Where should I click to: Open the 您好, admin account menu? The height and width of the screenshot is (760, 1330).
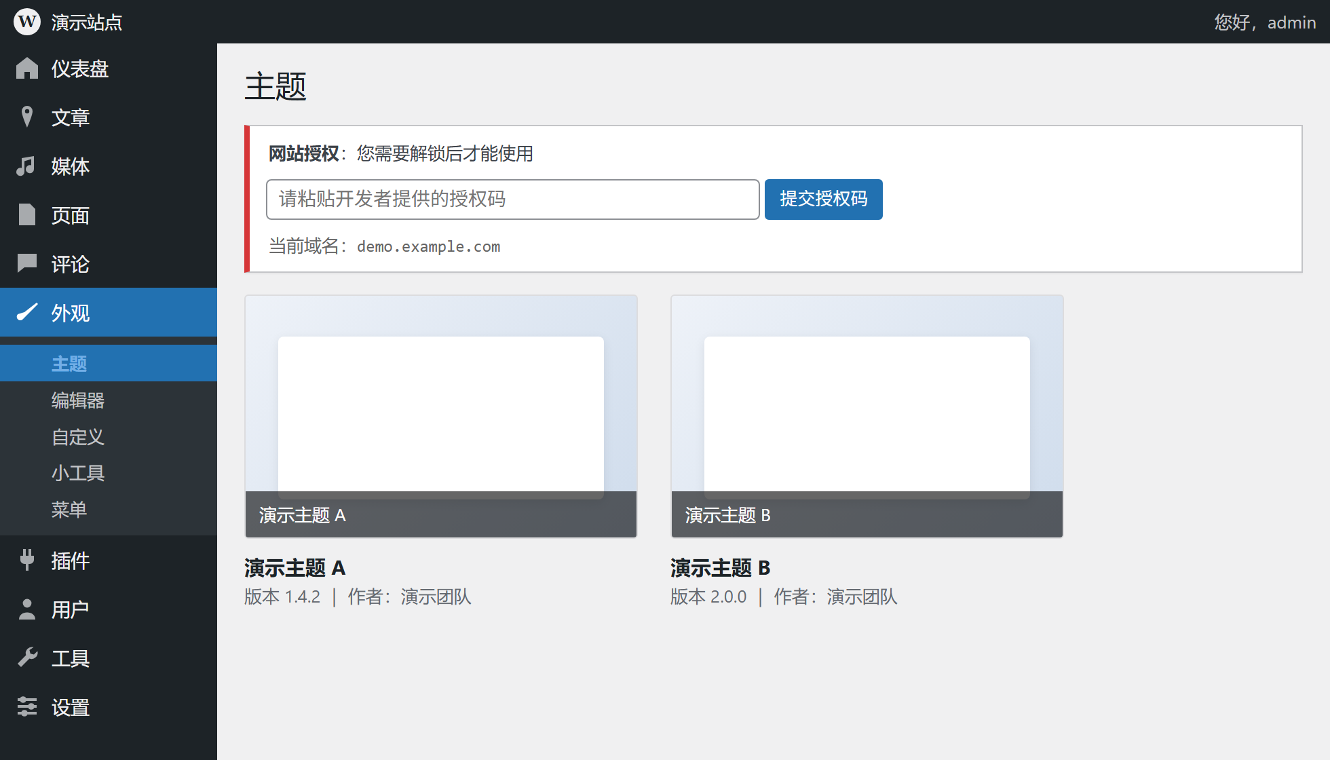click(1265, 22)
